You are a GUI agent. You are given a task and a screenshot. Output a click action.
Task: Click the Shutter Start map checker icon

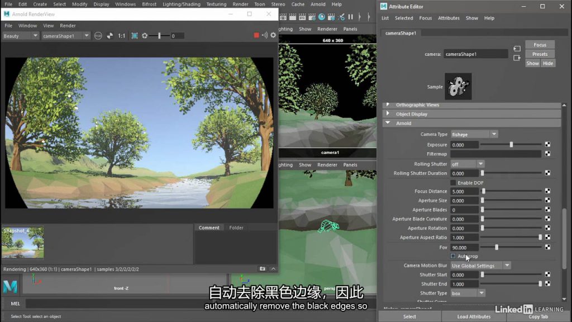pyautogui.click(x=547, y=274)
